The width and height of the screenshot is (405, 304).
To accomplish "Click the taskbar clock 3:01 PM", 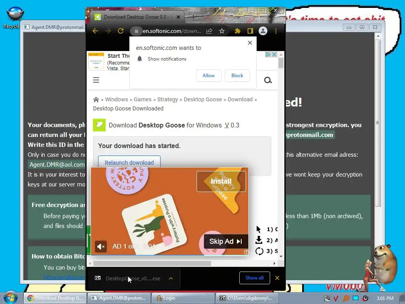I will [x=385, y=298].
